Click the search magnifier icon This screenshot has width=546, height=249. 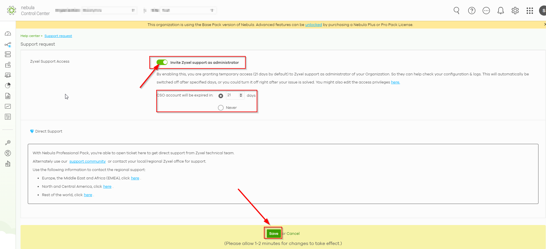(x=456, y=11)
